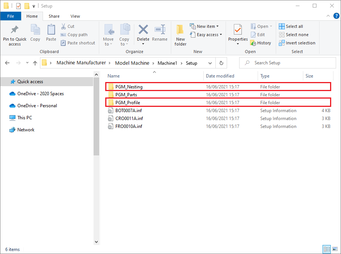Click the Properties checkmark icon

pyautogui.click(x=238, y=30)
